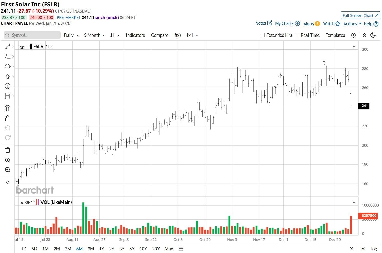Viewport: 382px width, 253px height.
Task: Open VOL indicator options ellipsis
Action: tap(33, 202)
